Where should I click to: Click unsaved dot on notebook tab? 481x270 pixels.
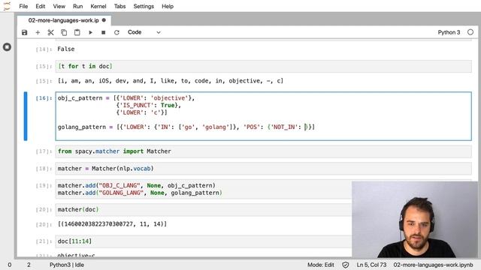(104, 20)
